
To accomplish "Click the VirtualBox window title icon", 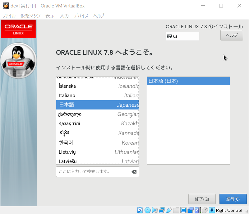I will pyautogui.click(x=6, y=6).
